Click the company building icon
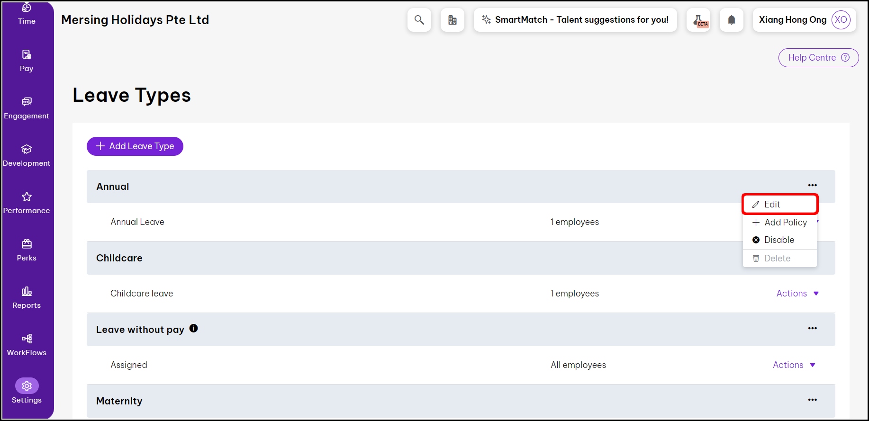Image resolution: width=869 pixels, height=421 pixels. (x=452, y=20)
